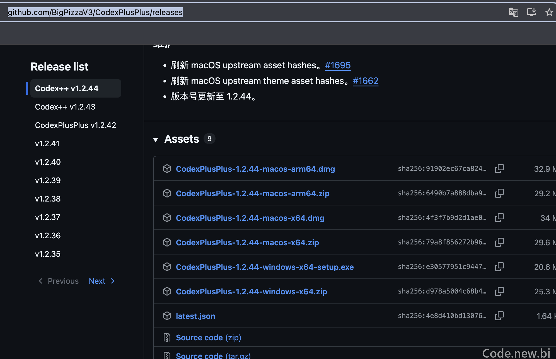Download CodexPlusPlus-1.2.44-macos-arm64.dmg
Screen dimensions: 556x359
click(255, 169)
